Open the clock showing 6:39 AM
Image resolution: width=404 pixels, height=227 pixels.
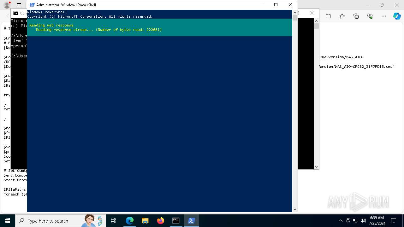pos(377,221)
